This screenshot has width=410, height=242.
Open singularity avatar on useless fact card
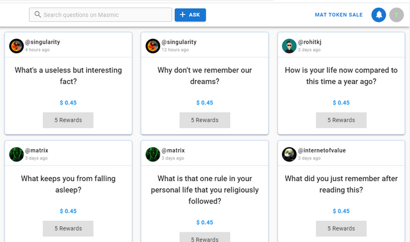tap(17, 46)
